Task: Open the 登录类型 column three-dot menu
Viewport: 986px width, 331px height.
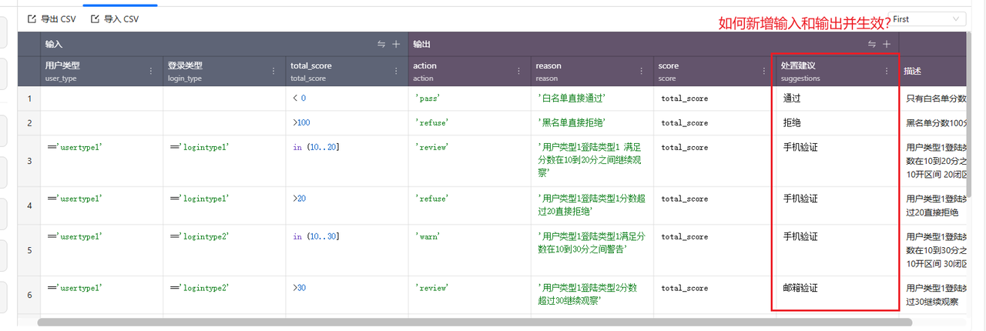Action: (x=273, y=71)
